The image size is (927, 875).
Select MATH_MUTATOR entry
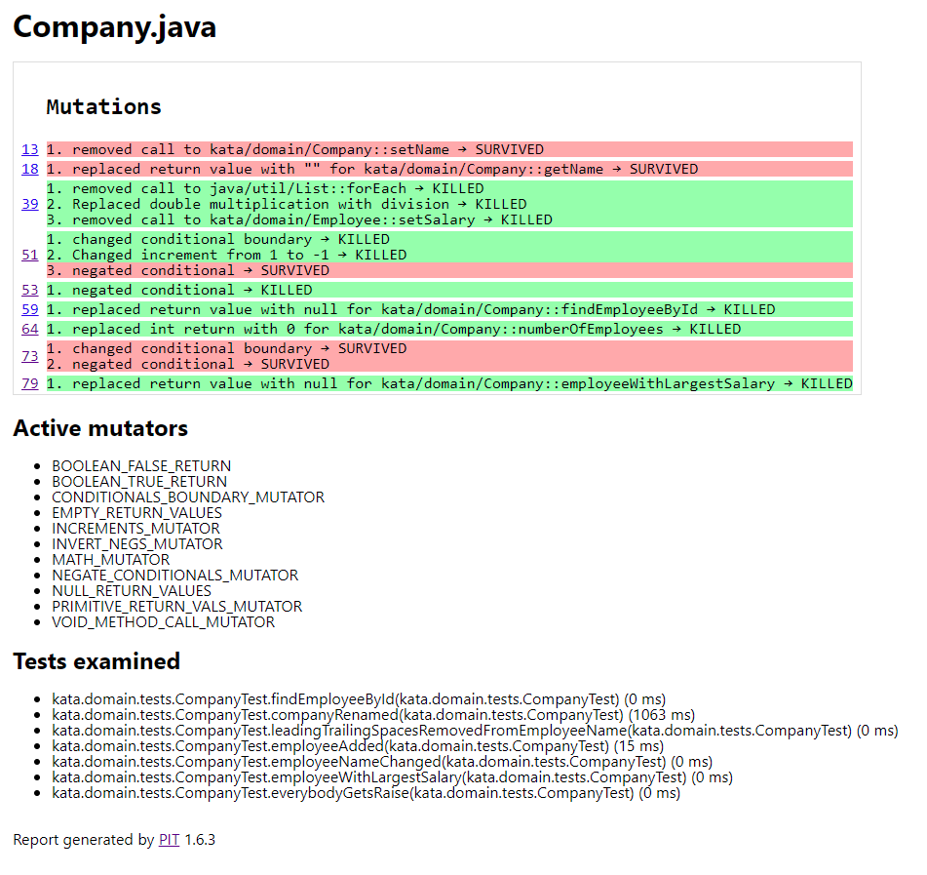[x=110, y=560]
